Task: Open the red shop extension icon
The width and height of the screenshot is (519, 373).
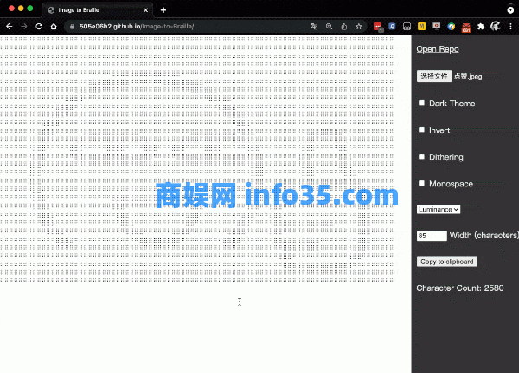Action: pos(466,27)
